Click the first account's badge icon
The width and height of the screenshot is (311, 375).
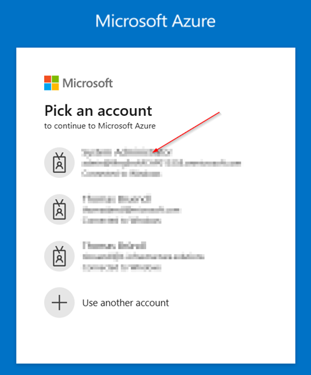pos(59,163)
